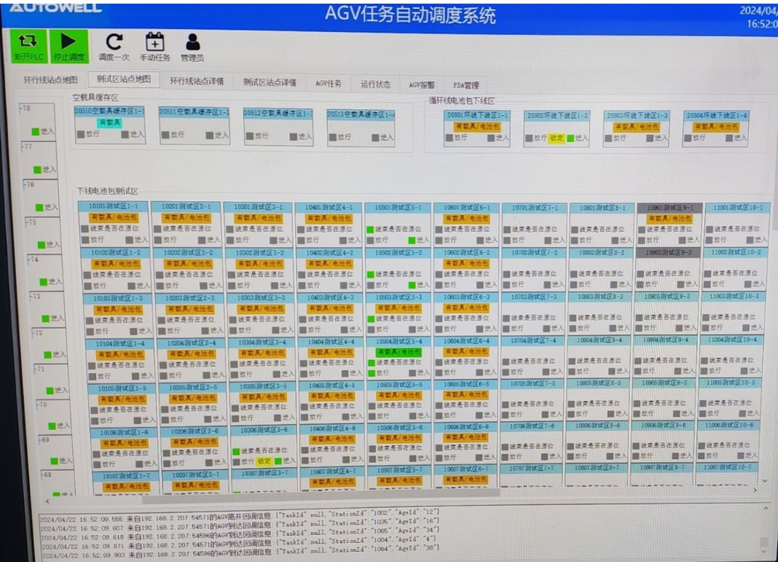Toggle 被束是否在原位 box in station 10101
This screenshot has width=778, height=562.
pos(85,229)
